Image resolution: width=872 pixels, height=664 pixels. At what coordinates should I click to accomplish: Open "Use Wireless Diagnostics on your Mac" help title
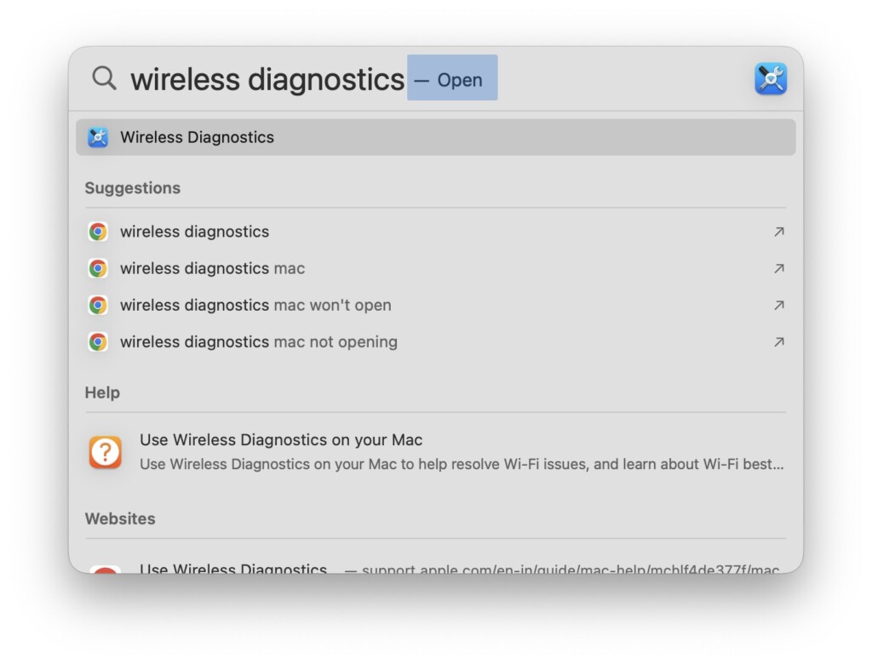tap(281, 440)
